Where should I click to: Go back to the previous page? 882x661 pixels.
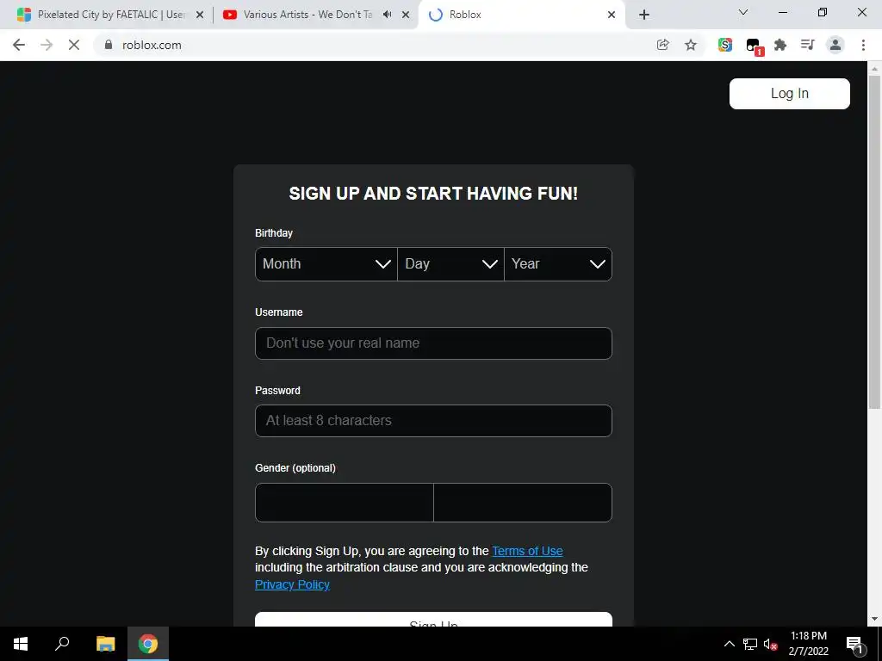[19, 45]
